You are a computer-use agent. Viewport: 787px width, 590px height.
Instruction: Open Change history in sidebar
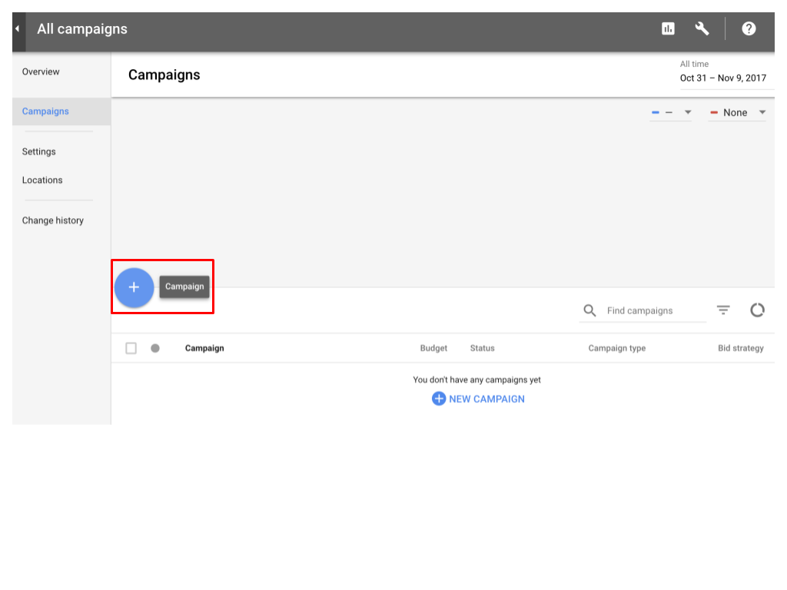[x=53, y=220]
